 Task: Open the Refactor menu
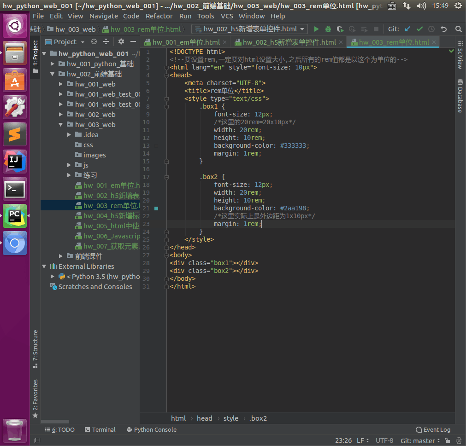pos(159,16)
